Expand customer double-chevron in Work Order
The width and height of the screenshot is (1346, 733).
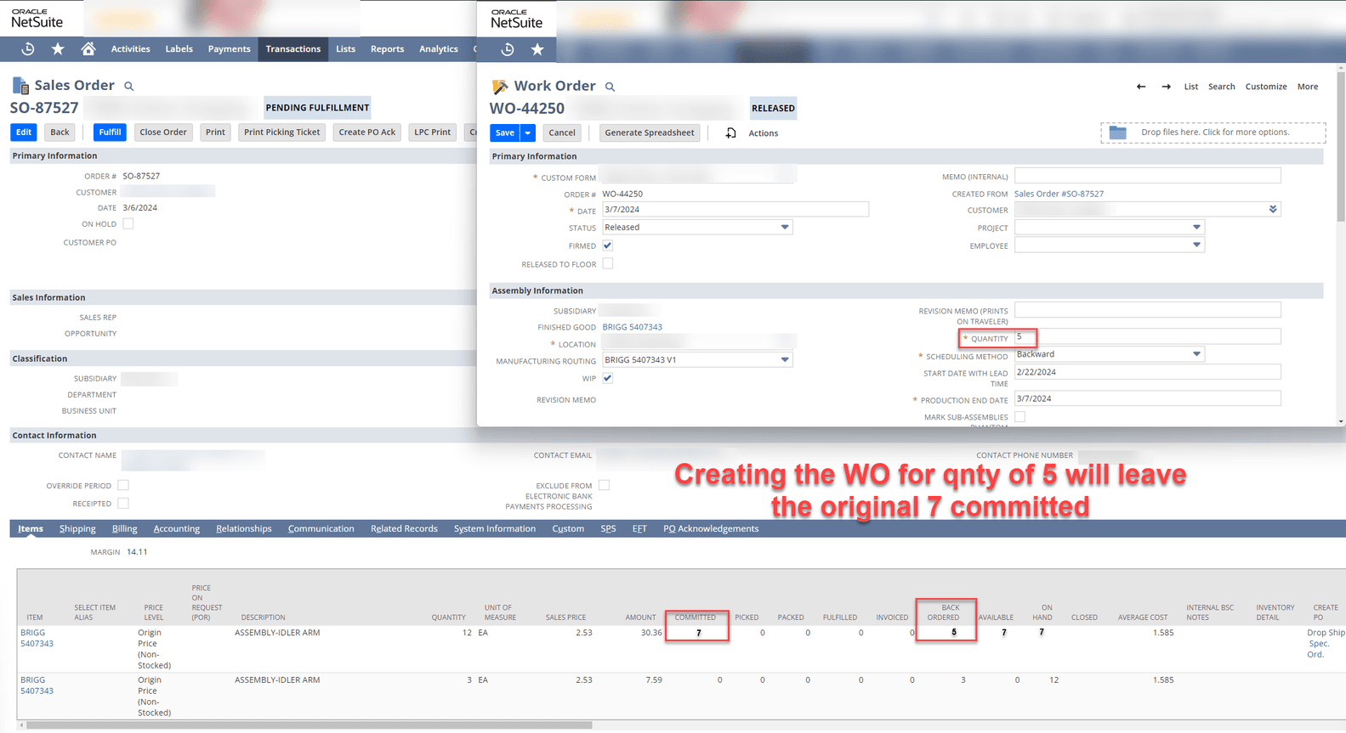(x=1273, y=209)
